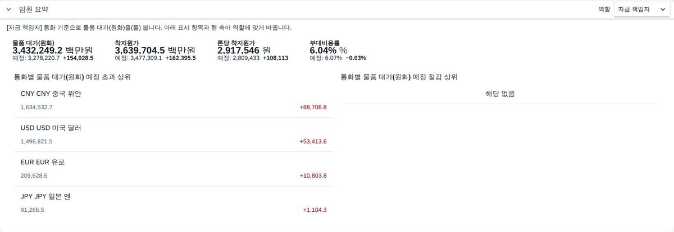The height and width of the screenshot is (232, 674).
Task: Click the +1,104.3 JPY variance value
Action: pos(315,210)
